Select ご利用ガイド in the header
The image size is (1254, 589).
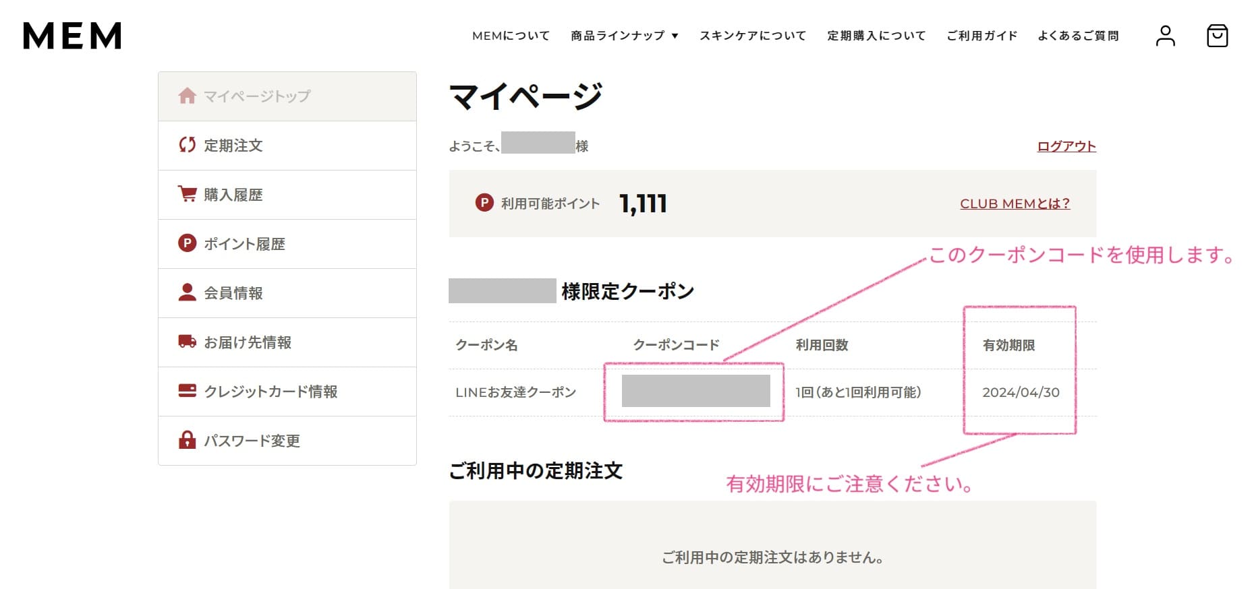(981, 36)
